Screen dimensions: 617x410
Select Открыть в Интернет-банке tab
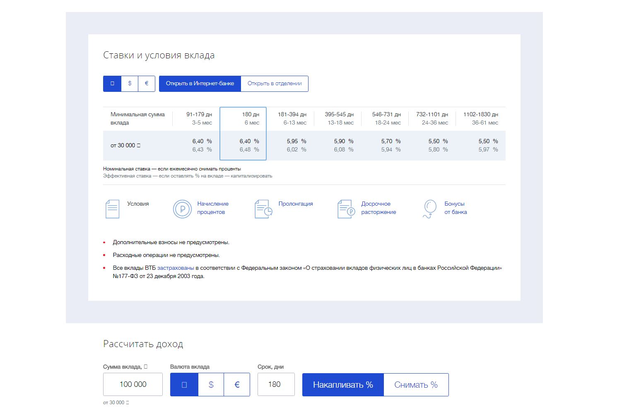pos(200,84)
